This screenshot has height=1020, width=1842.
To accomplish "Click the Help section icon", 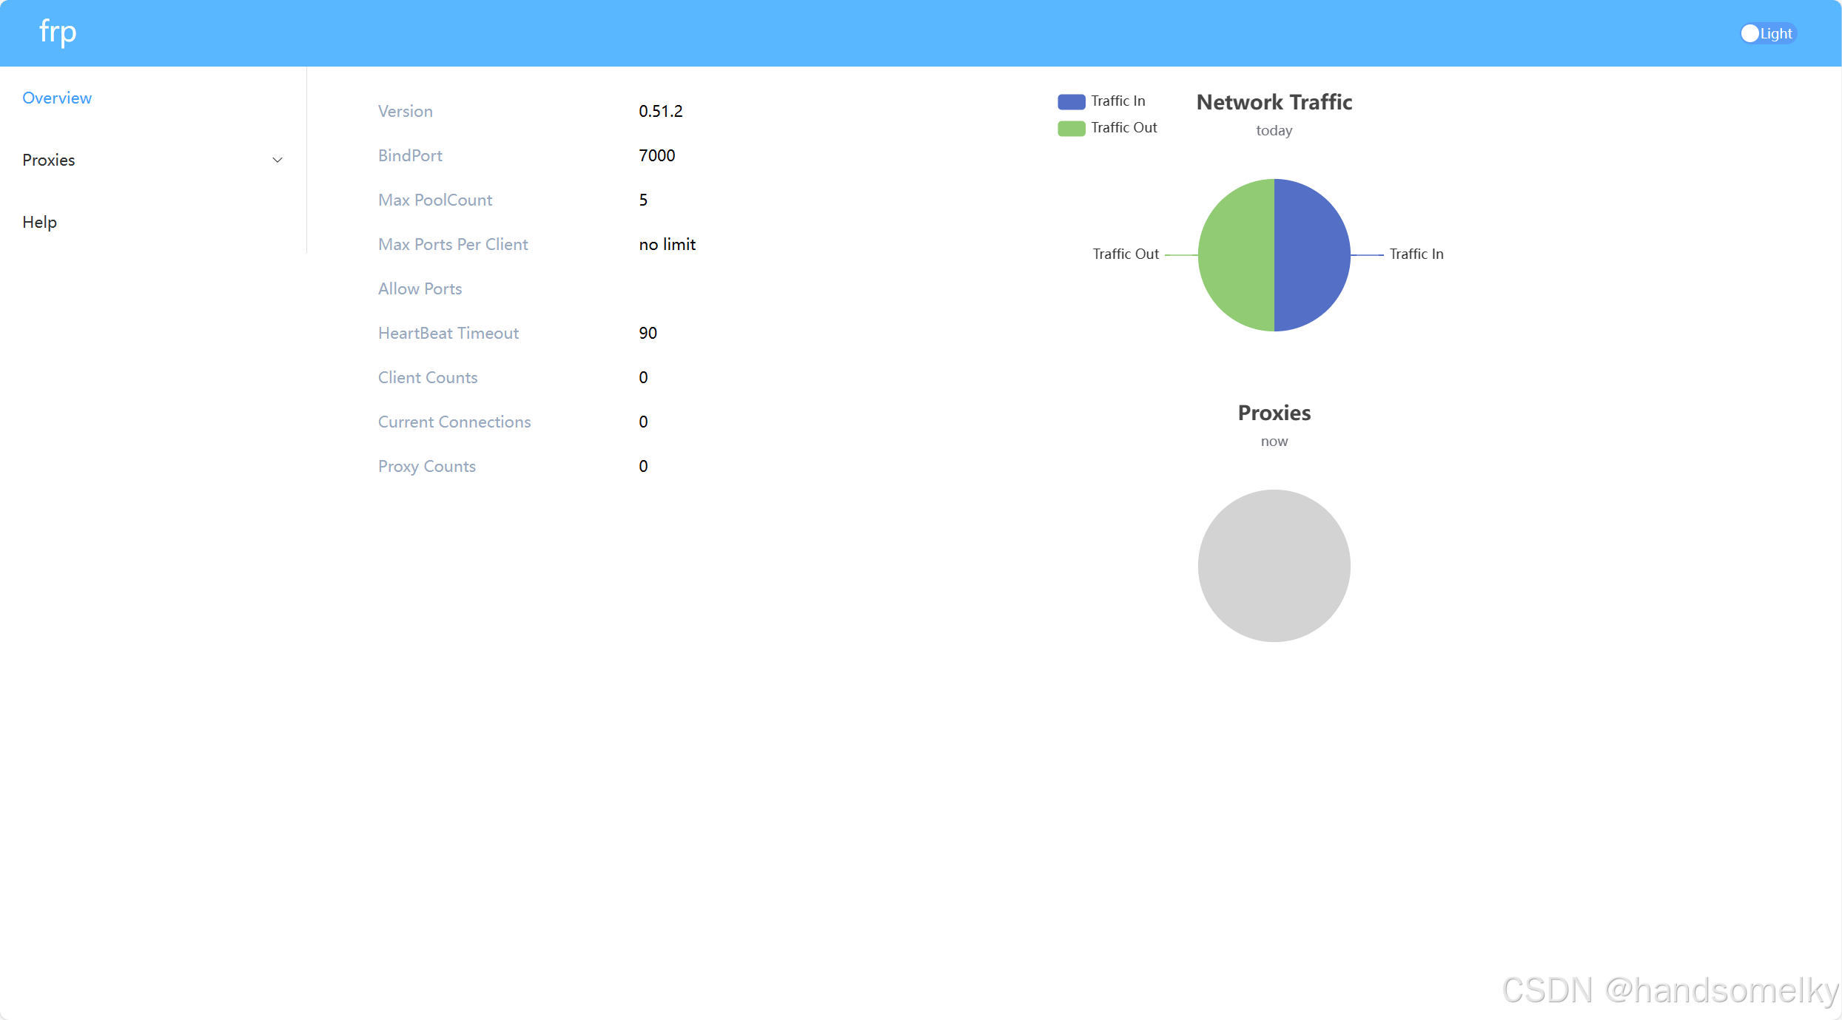I will tap(39, 223).
